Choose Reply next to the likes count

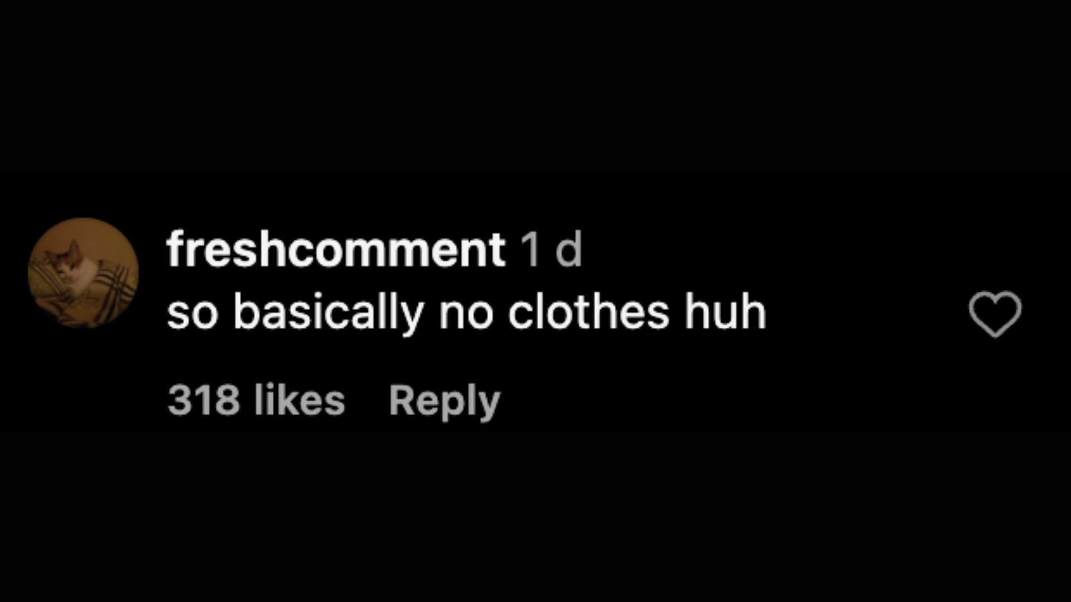coord(445,401)
